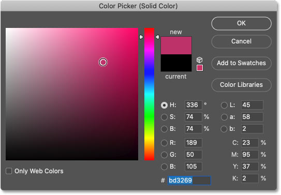
Task: Click the brightness B field showing 74
Action: (194, 129)
